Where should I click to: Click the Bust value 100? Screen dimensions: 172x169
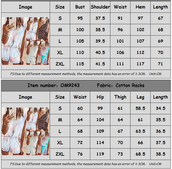[x=80, y=30]
